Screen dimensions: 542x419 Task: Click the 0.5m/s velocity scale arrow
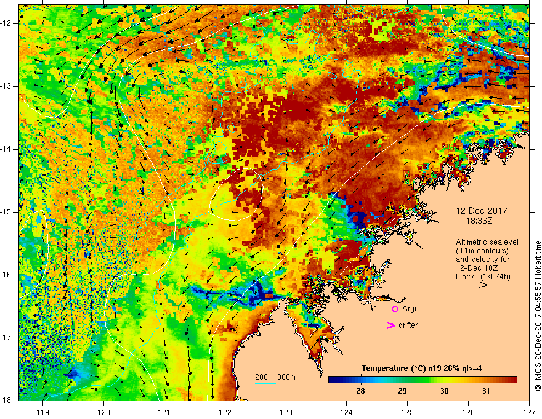click(475, 285)
